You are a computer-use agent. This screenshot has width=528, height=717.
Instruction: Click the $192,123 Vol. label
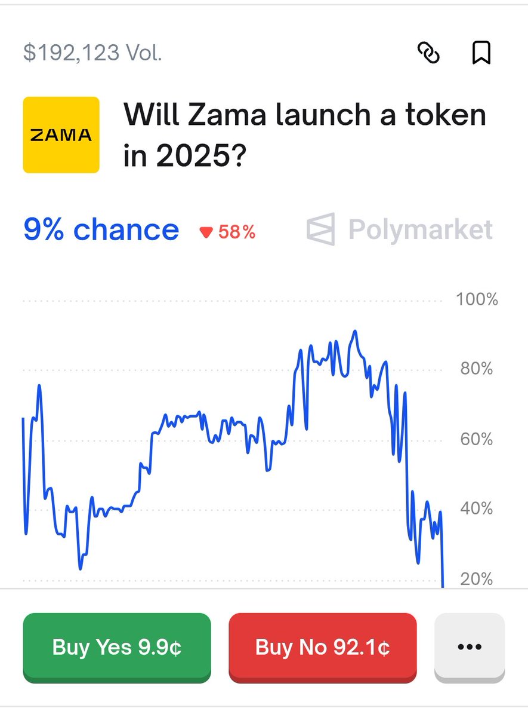(x=92, y=53)
